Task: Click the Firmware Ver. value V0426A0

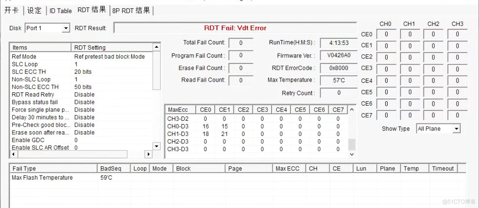Action: point(339,55)
